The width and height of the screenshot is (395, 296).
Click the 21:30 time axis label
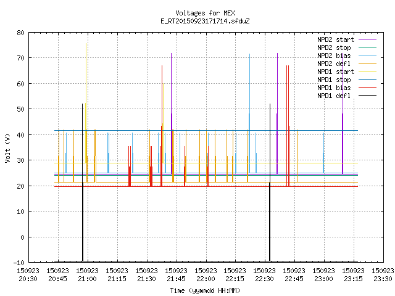tap(146, 279)
